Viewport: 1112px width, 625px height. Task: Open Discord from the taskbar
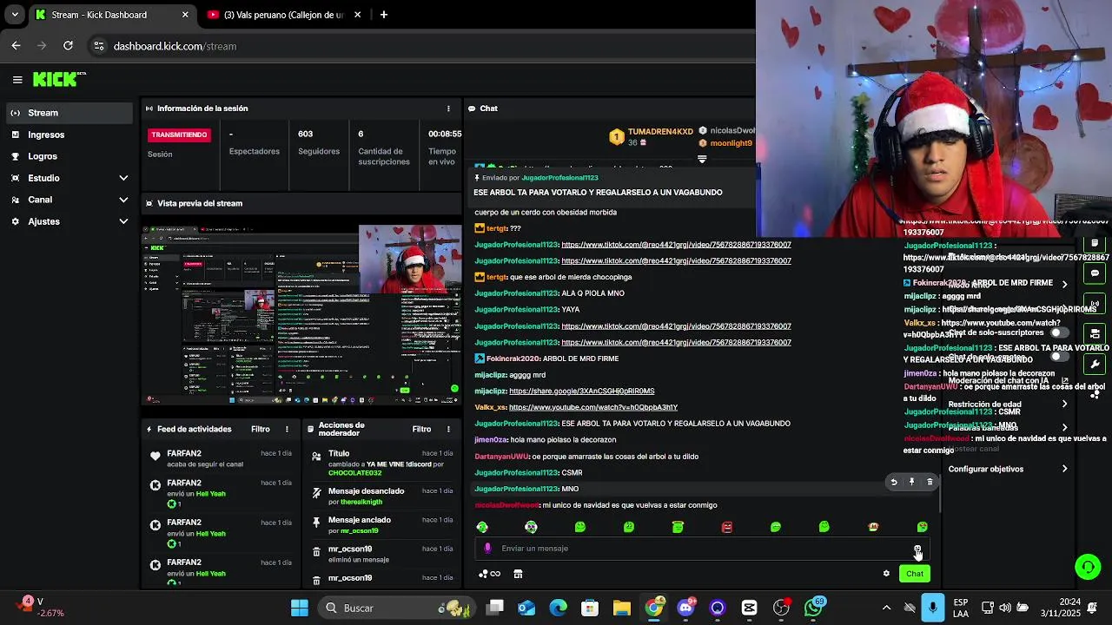tap(685, 608)
